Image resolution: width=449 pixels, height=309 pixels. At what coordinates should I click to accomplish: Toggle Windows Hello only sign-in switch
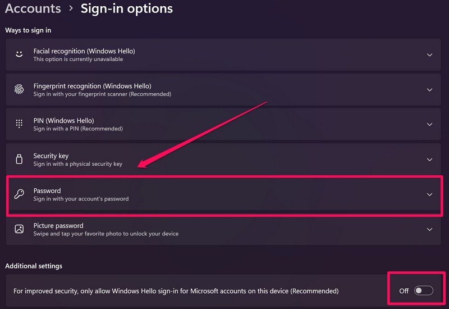[423, 290]
